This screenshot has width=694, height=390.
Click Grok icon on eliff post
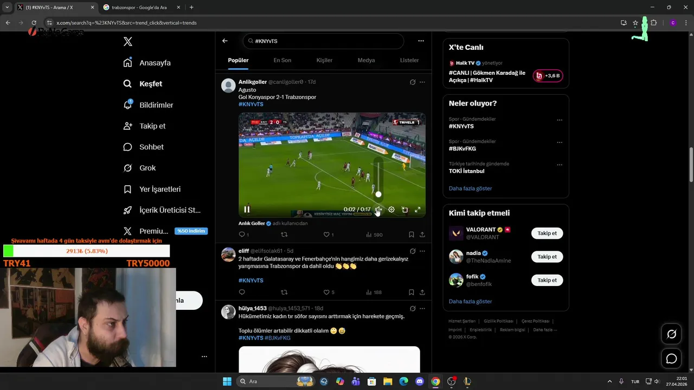click(413, 251)
